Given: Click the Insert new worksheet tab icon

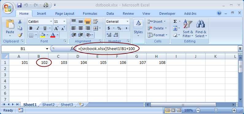Looking at the screenshot, I should [x=81, y=104].
